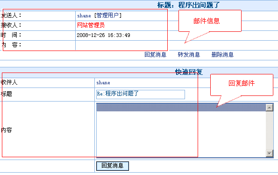The image size is (278, 175).
Task: Click the text area vertical scrollbar track
Action: click(x=270, y=131)
